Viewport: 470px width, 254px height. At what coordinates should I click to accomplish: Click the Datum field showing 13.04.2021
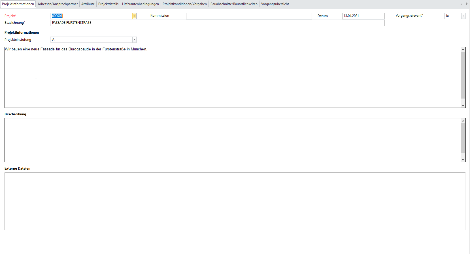point(363,16)
